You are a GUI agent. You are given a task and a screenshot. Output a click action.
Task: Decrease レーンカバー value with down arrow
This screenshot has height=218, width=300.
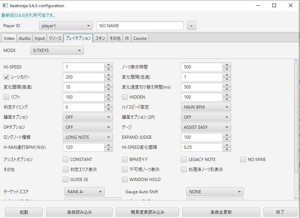109,79
